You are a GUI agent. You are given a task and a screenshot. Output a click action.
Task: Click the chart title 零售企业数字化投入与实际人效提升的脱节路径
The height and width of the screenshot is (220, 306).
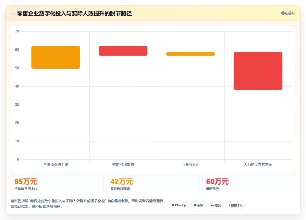click(x=74, y=13)
